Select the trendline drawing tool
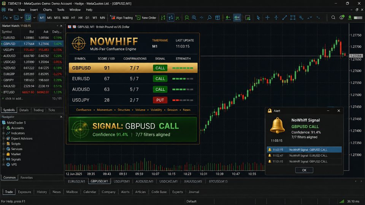 [x=284, y=18]
